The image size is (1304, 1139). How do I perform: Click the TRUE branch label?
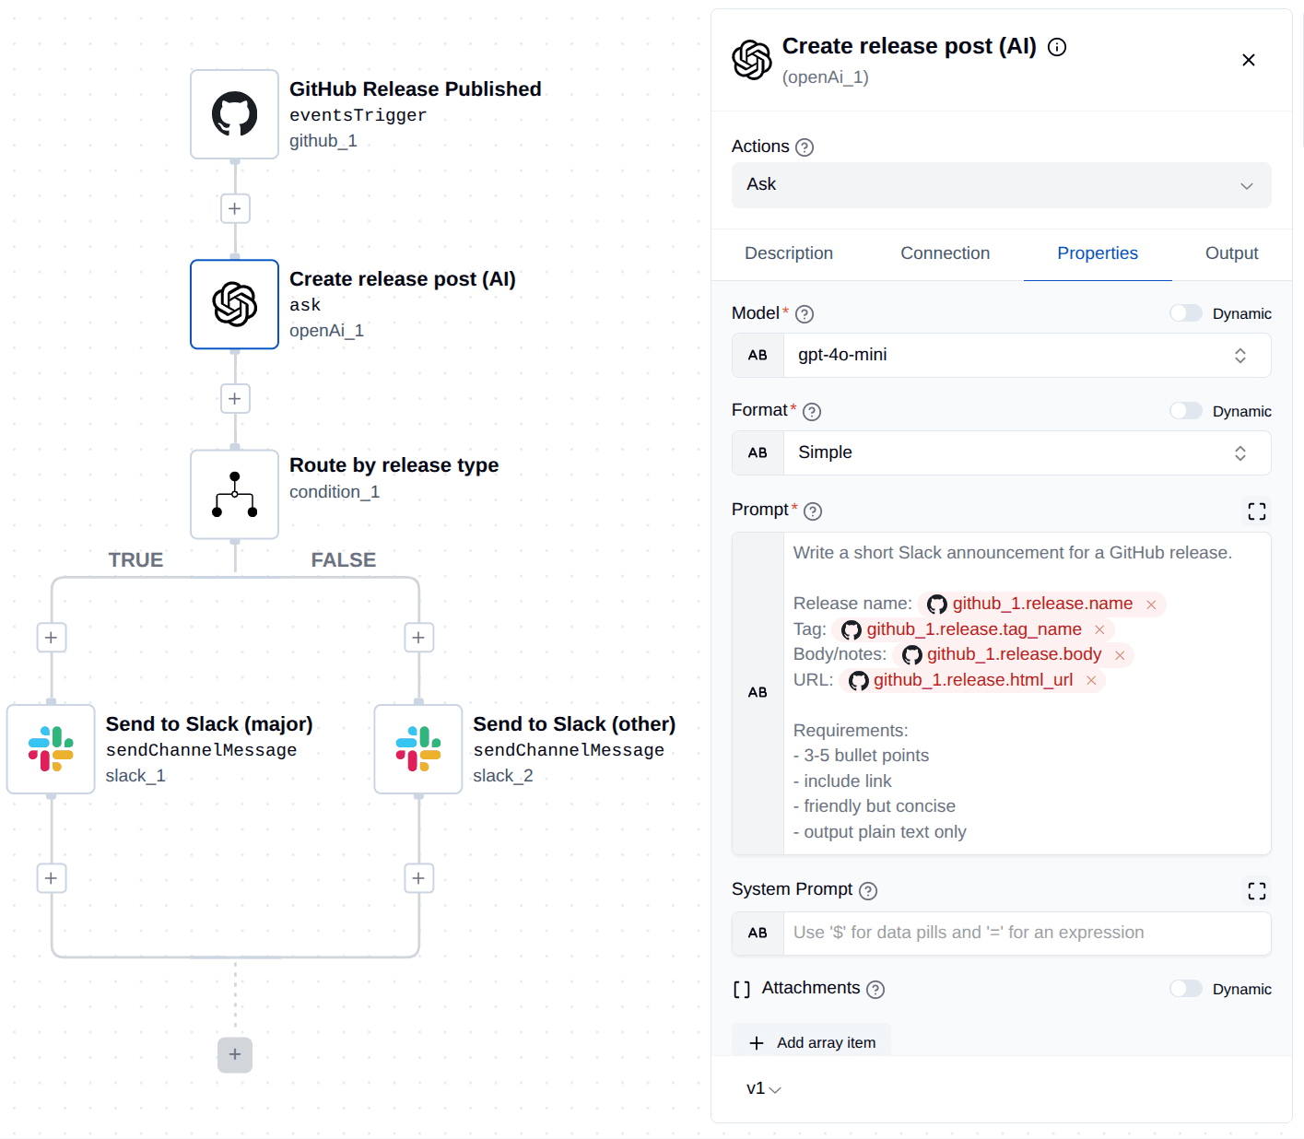135,560
